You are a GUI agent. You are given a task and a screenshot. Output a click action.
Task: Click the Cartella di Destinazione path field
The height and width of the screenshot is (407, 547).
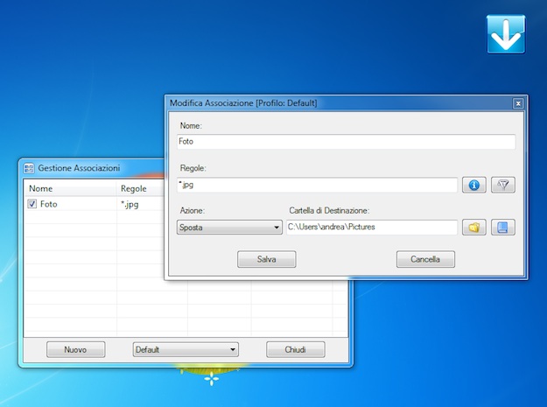(x=371, y=228)
